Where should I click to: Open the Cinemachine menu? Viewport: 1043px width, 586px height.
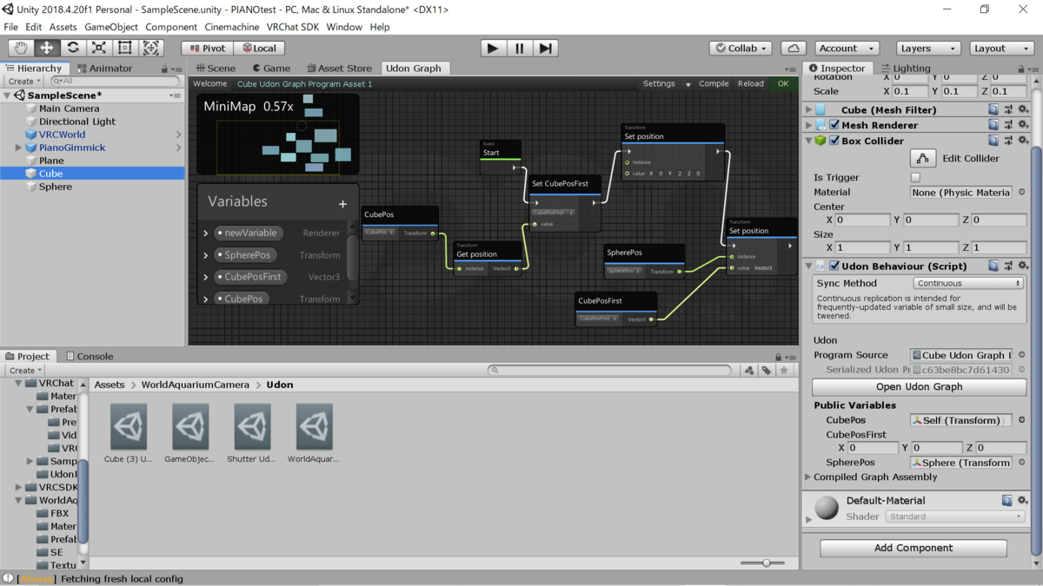pos(231,27)
